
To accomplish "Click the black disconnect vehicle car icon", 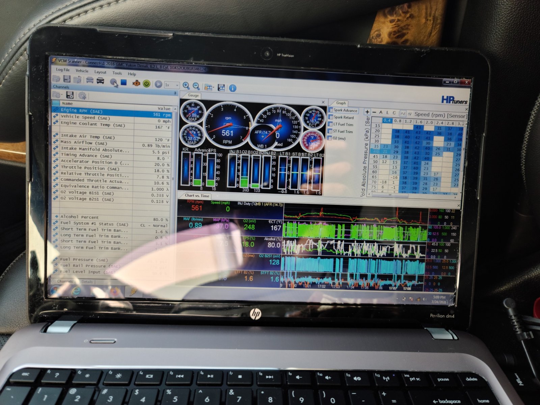I will pos(100,81).
